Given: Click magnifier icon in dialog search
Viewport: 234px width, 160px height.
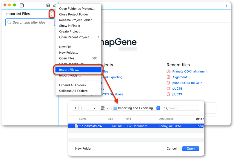Looking at the screenshot, I should coord(166,108).
